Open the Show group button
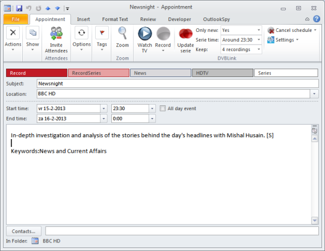Viewport: 325px width, 251px height. point(32,39)
